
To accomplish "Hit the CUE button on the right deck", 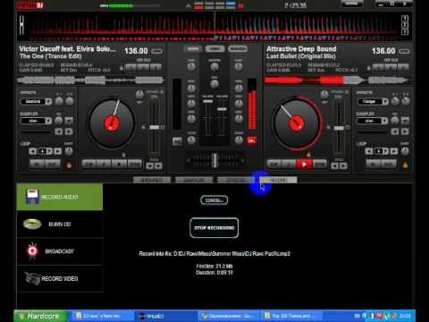I will 273,165.
